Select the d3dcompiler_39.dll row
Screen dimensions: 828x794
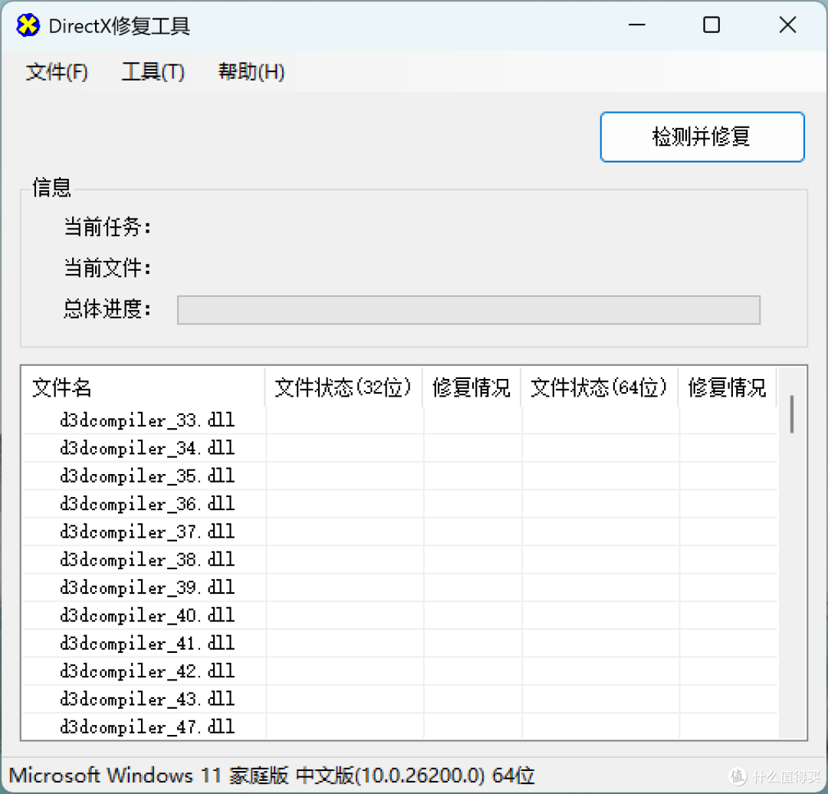pos(399,588)
